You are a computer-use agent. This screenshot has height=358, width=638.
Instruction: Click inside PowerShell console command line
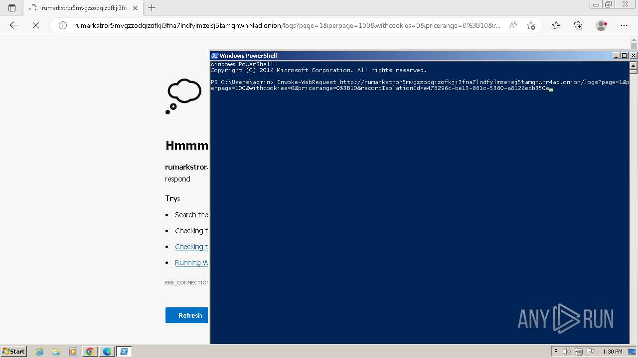tap(420, 85)
